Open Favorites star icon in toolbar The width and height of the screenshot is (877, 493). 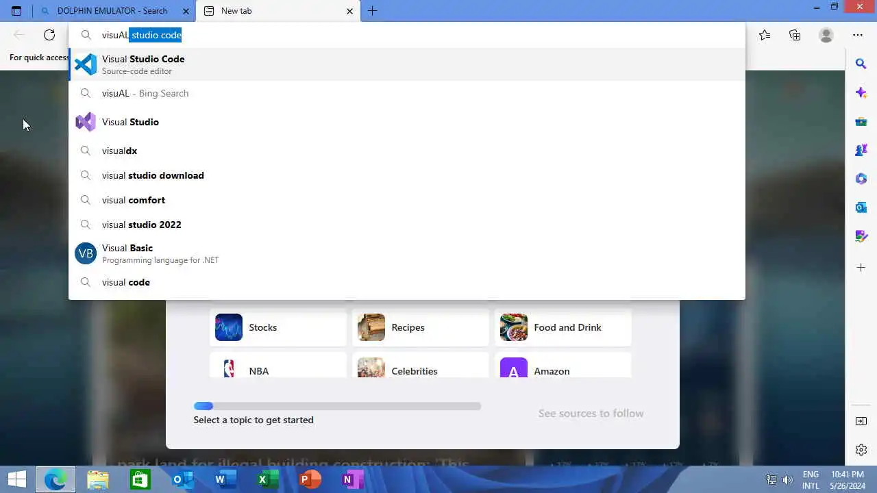click(x=765, y=35)
